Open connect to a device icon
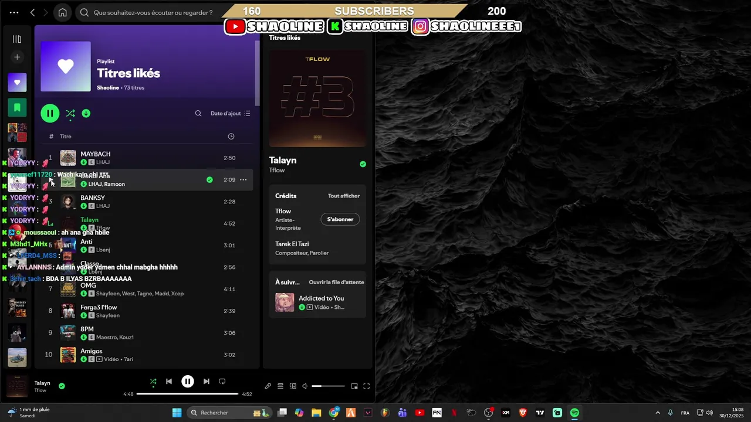Image resolution: width=751 pixels, height=422 pixels. [x=293, y=386]
